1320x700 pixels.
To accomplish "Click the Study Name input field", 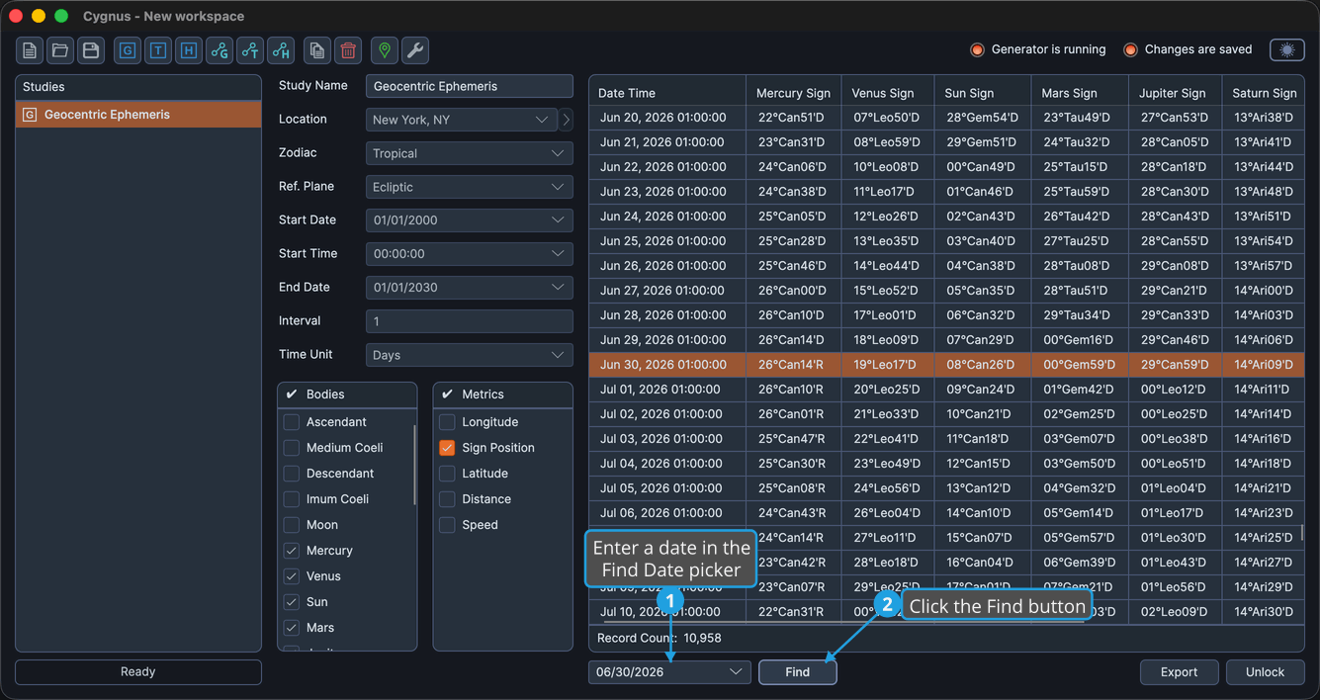I will [x=470, y=86].
